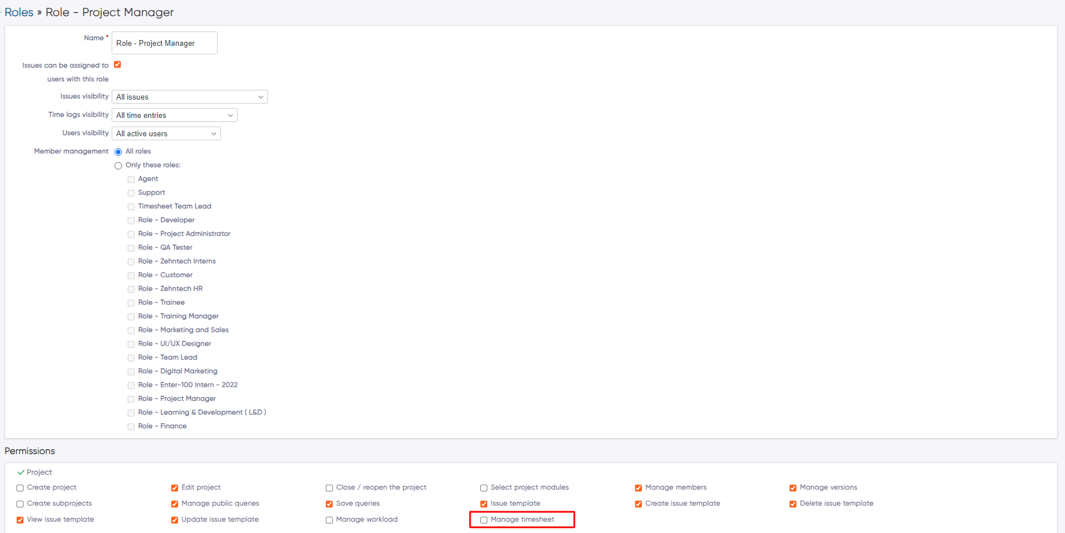This screenshot has width=1065, height=533.
Task: Open the Users visibility dropdown
Action: (165, 133)
